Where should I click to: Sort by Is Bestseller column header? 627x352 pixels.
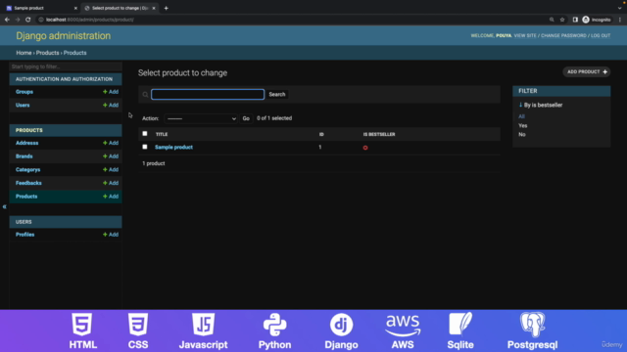pos(379,135)
